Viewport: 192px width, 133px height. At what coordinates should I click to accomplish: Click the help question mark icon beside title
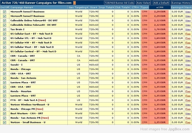coord(74,3)
